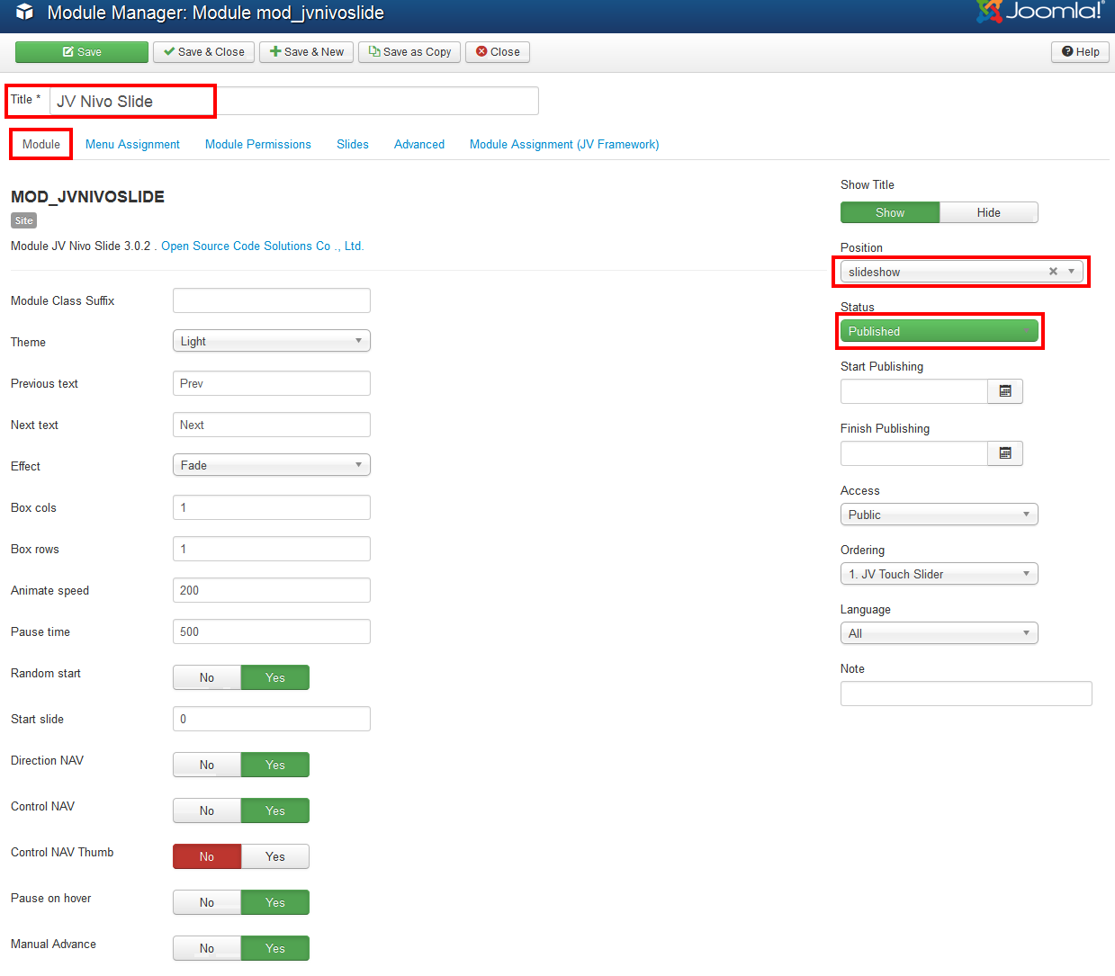Set Show Title to Hide
The width and height of the screenshot is (1115, 976).
[x=989, y=212]
